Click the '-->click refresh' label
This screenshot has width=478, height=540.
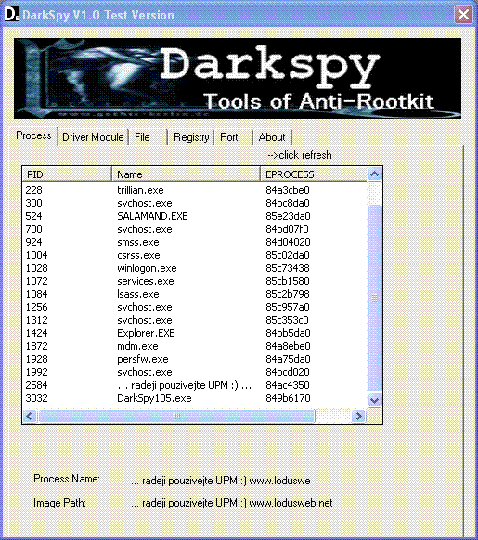[x=300, y=155]
